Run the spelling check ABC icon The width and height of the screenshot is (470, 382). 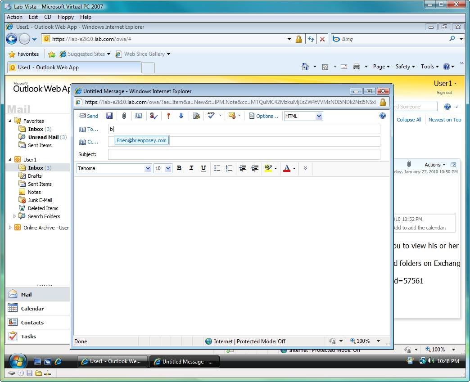coord(211,116)
